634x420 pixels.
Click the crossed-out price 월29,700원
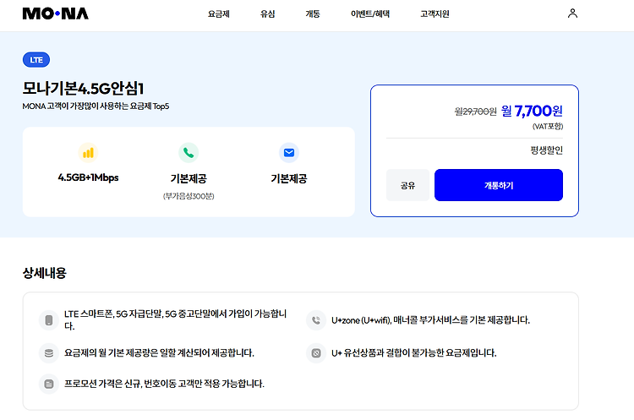475,112
